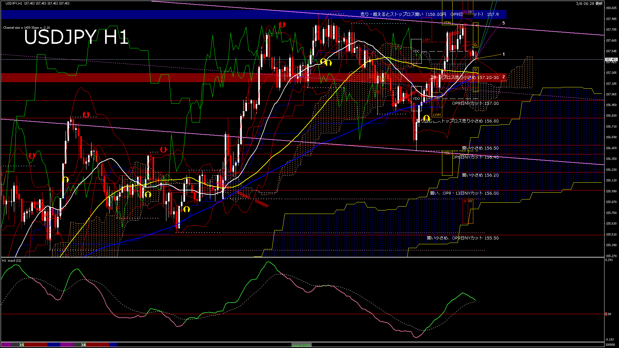619x348 pixels.
Task: Click the current price tag 157.453
Action: [611, 60]
